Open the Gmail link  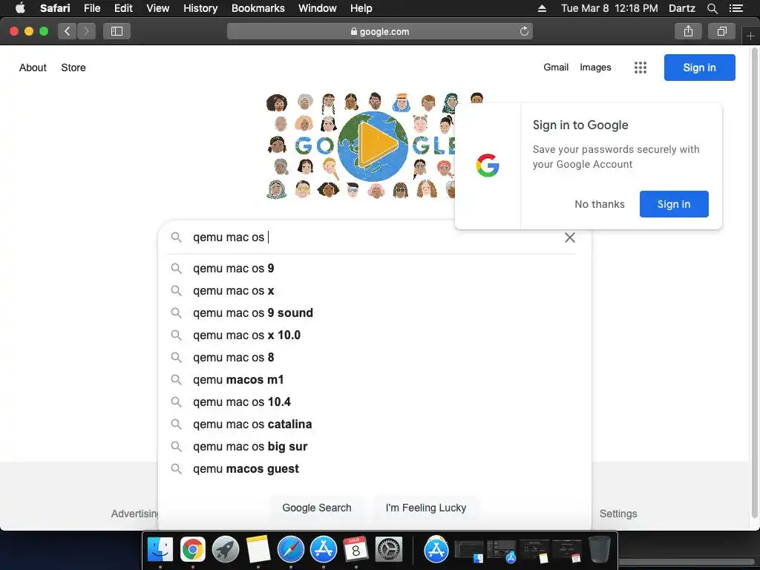pyautogui.click(x=555, y=68)
